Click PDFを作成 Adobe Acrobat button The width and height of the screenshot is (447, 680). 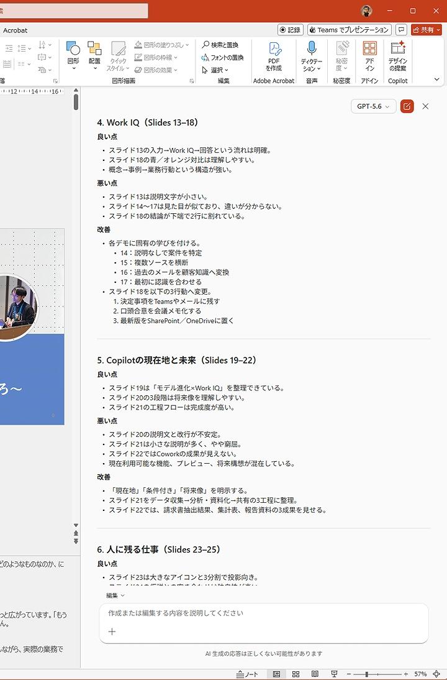click(274, 57)
